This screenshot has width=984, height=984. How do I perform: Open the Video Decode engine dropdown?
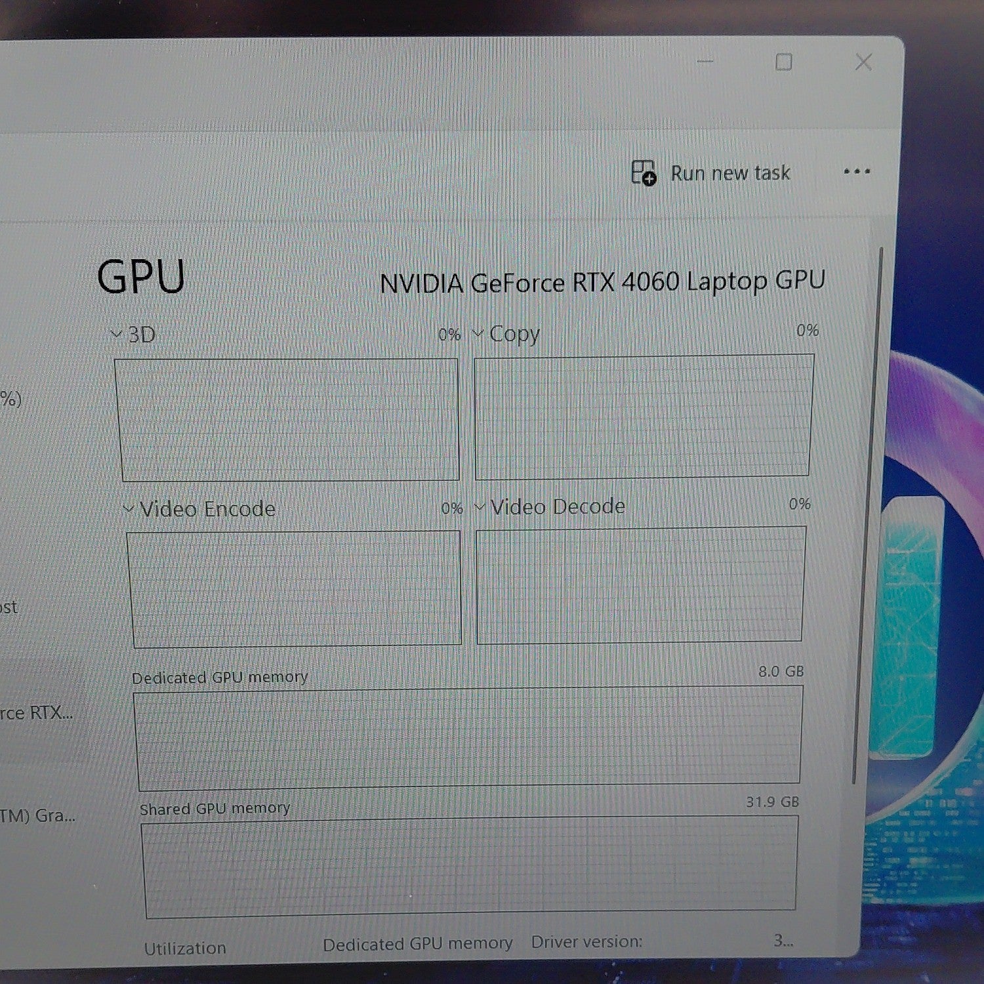(480, 506)
